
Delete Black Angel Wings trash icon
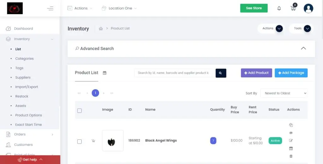click(291, 156)
